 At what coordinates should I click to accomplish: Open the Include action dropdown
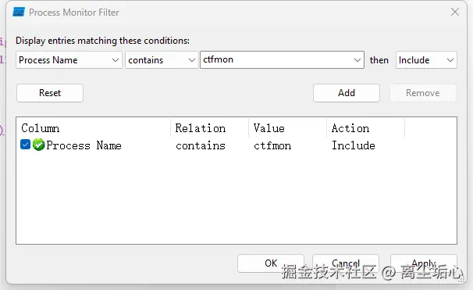[426, 60]
